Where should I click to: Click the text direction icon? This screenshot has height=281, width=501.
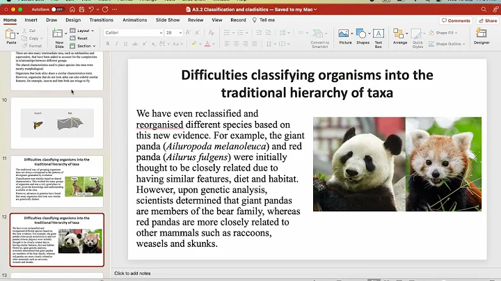[269, 44]
